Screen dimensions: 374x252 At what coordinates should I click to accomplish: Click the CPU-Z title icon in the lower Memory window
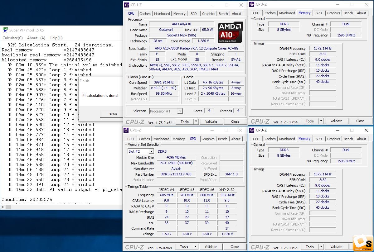(x=252, y=130)
